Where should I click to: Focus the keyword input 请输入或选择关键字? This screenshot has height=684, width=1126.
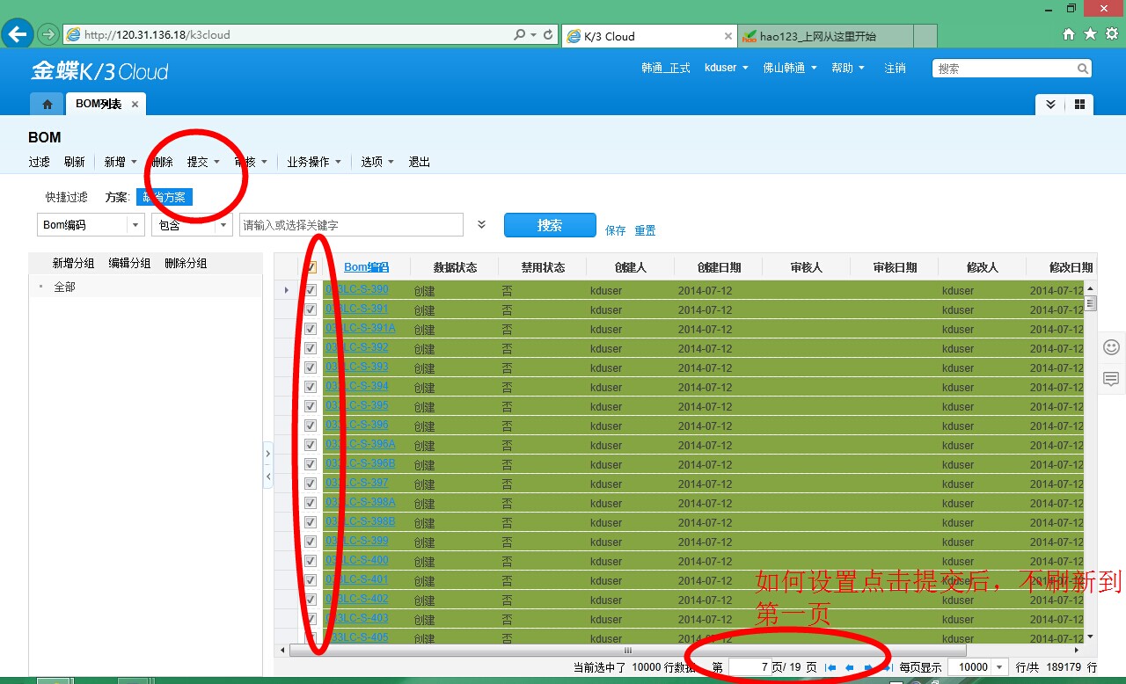(351, 225)
